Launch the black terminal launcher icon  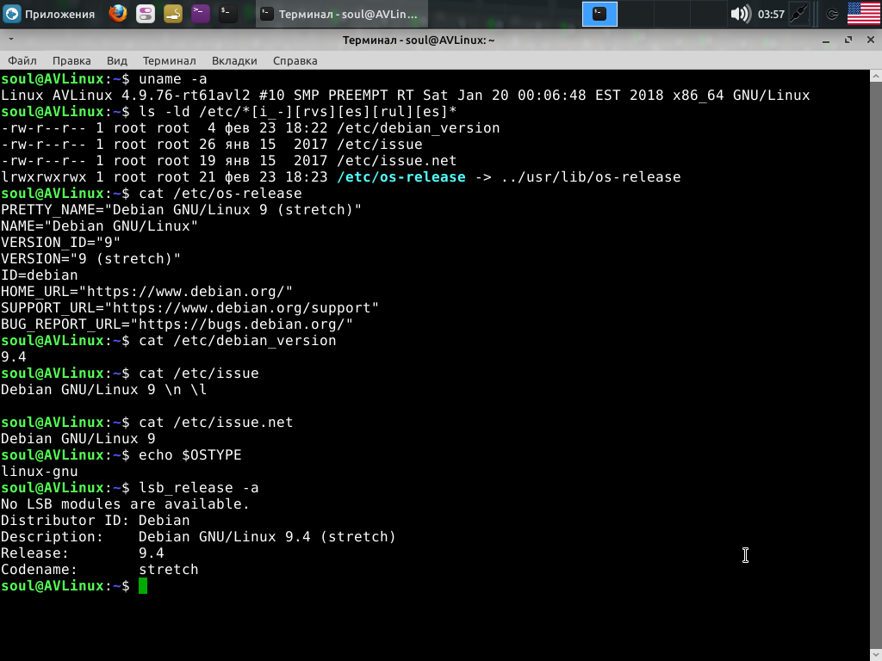pos(227,14)
